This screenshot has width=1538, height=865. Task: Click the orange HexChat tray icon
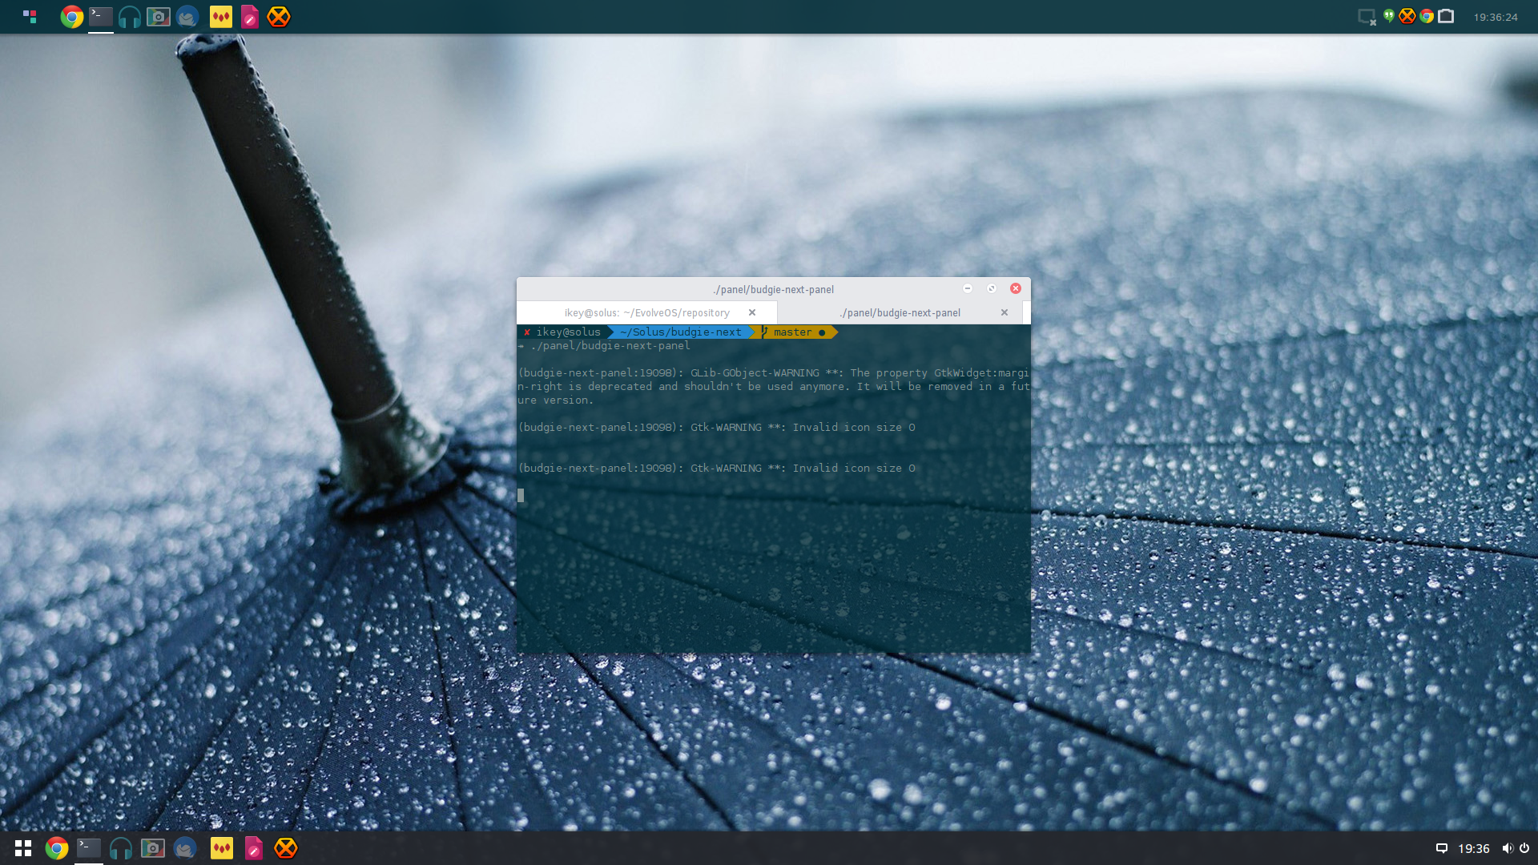pyautogui.click(x=1407, y=16)
